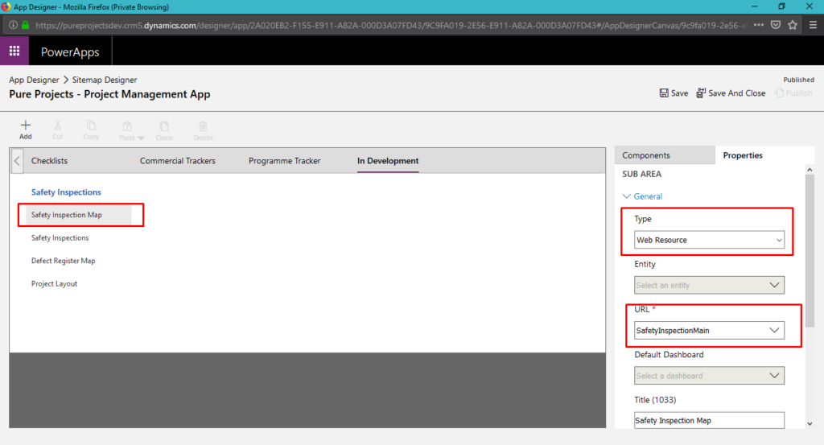Click the SUB AREA heading text
This screenshot has height=445, width=824.
(641, 174)
